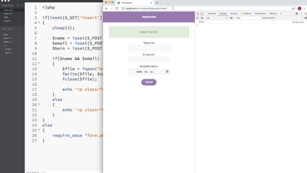
Task: Click the console Filter input field
Action: coord(248,18)
